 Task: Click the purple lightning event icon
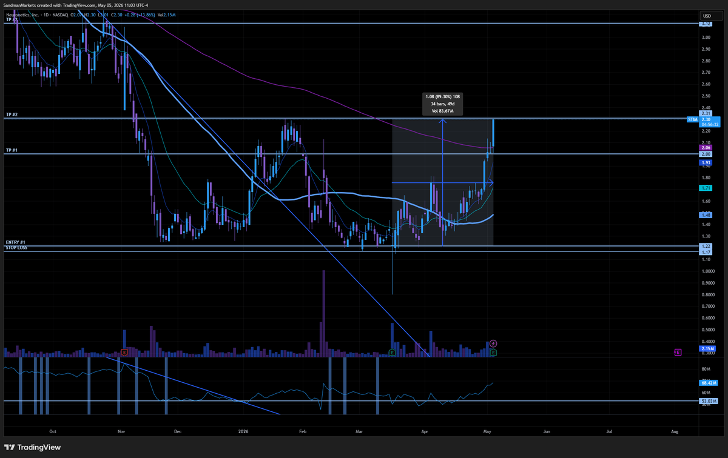point(493,343)
